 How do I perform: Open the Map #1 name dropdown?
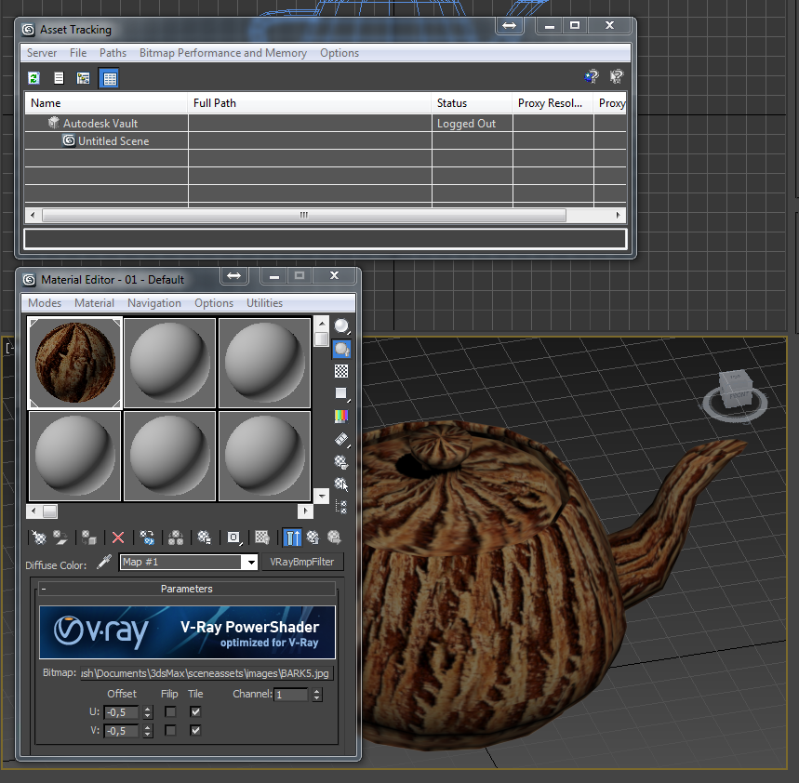(249, 563)
